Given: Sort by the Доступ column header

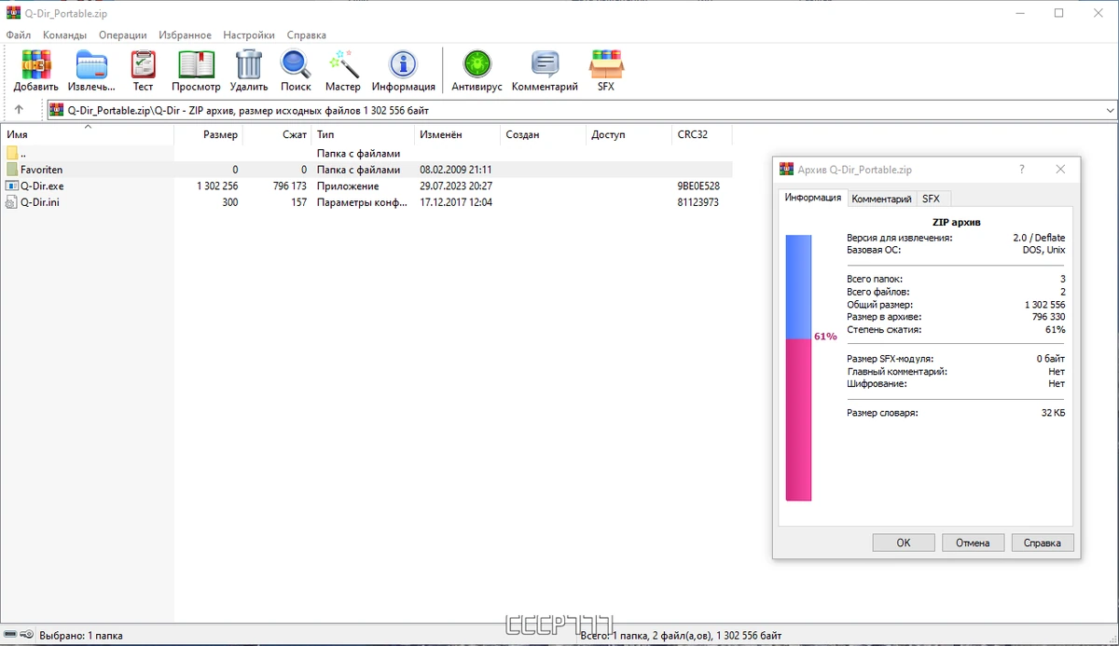Looking at the screenshot, I should point(629,134).
